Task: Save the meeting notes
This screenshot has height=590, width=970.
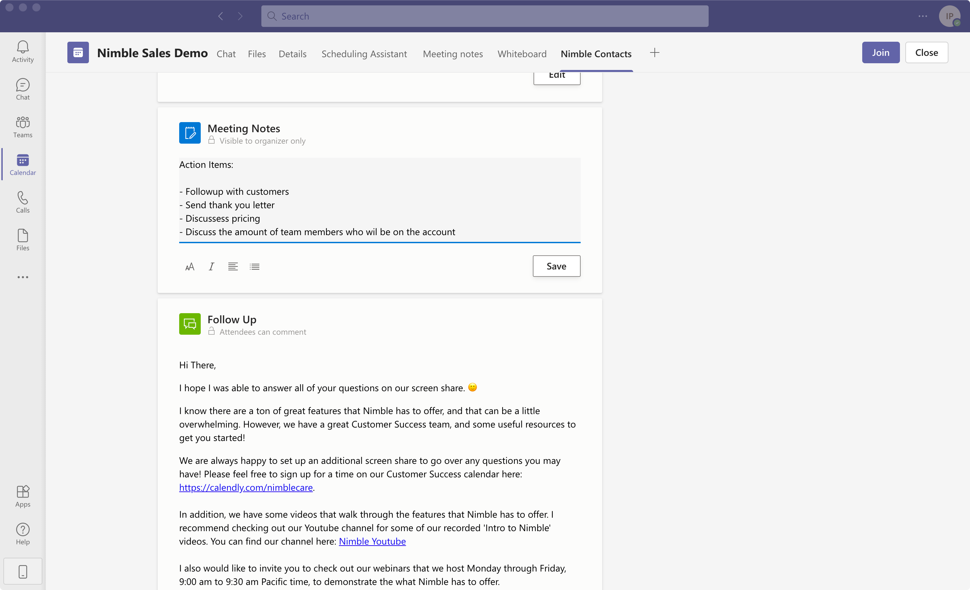Action: pyautogui.click(x=556, y=266)
